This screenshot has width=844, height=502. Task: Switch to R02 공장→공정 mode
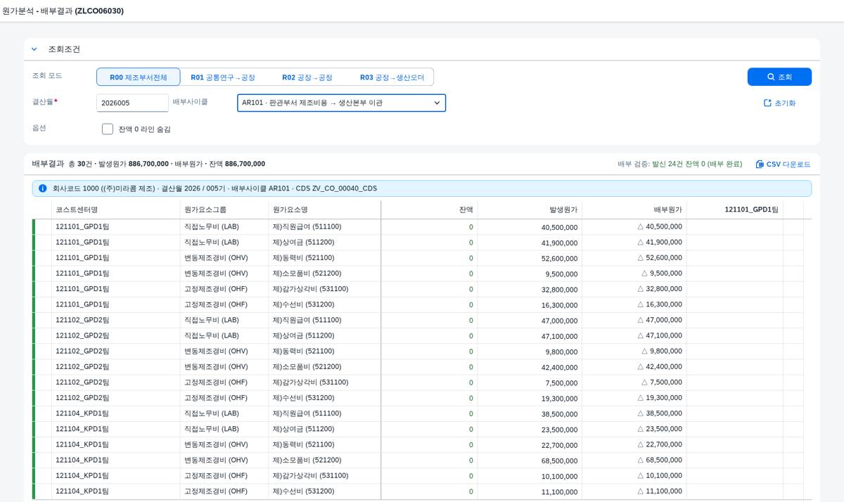click(307, 77)
